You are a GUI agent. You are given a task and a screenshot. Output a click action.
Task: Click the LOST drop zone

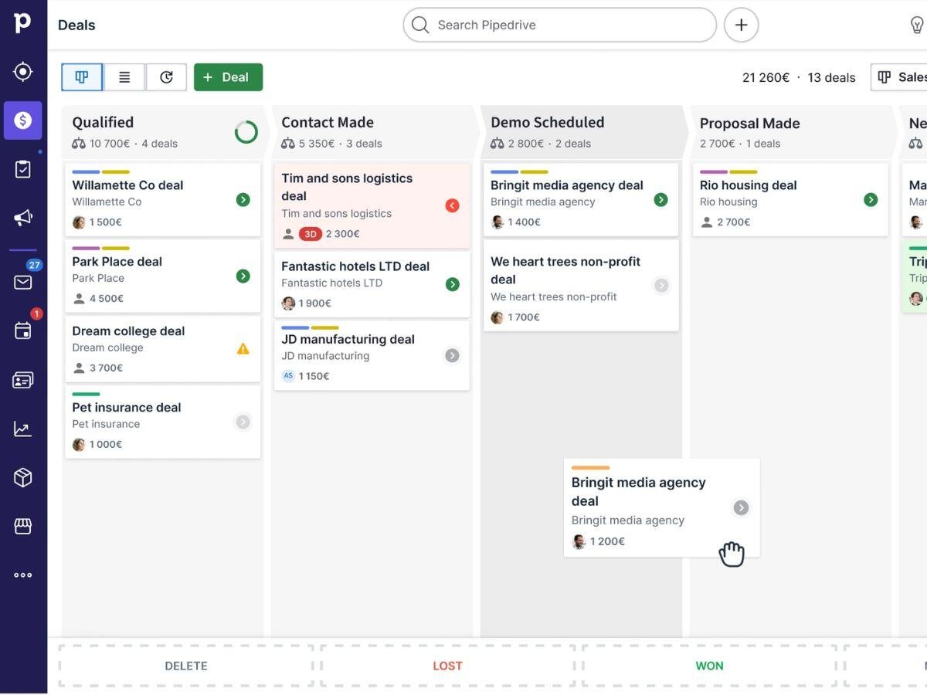point(447,666)
